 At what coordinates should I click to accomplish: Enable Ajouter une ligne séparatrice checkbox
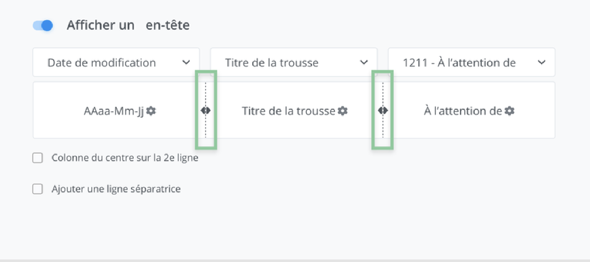(38, 189)
